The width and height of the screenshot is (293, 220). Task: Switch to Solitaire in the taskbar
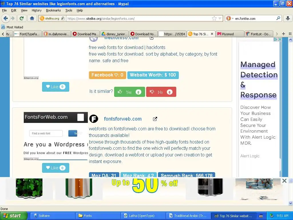53,216
